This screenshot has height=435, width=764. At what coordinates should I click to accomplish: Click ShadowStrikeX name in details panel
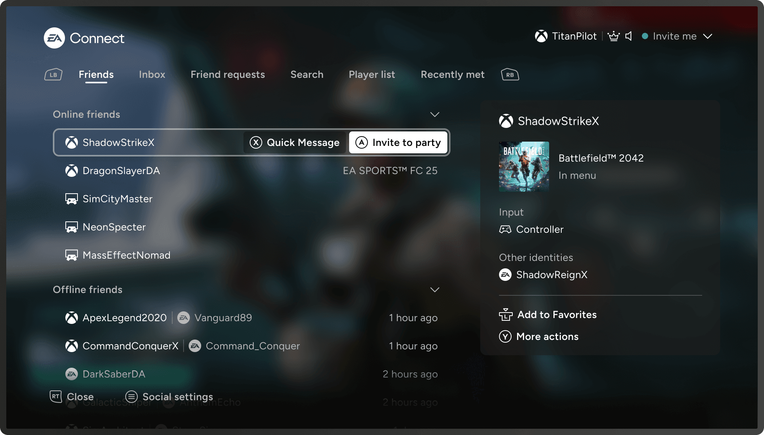coord(559,121)
